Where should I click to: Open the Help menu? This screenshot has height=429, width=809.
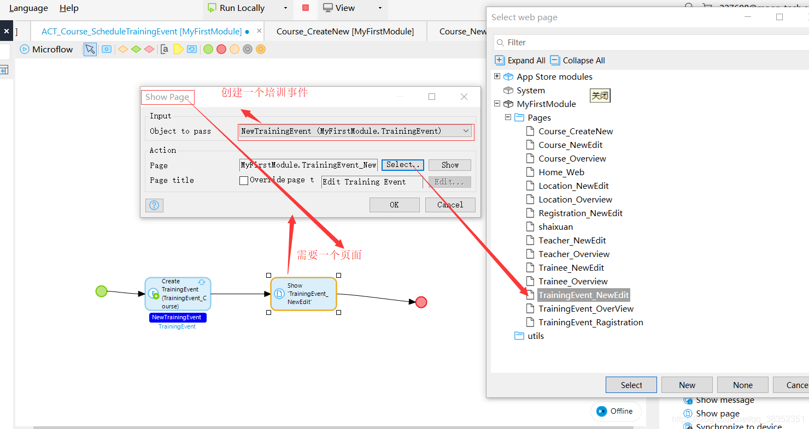tap(69, 8)
